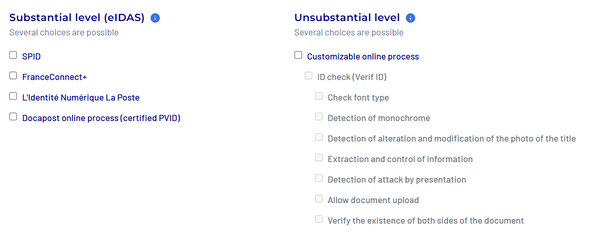Tick the Check font type checkbox
This screenshot has height=239, width=595.
pos(319,96)
